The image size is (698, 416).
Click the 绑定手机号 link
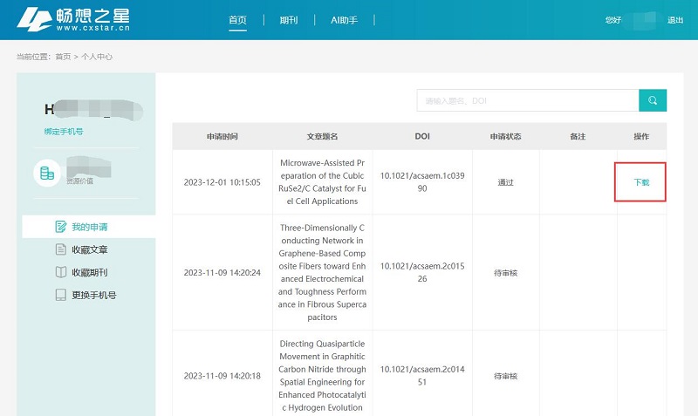pos(64,131)
